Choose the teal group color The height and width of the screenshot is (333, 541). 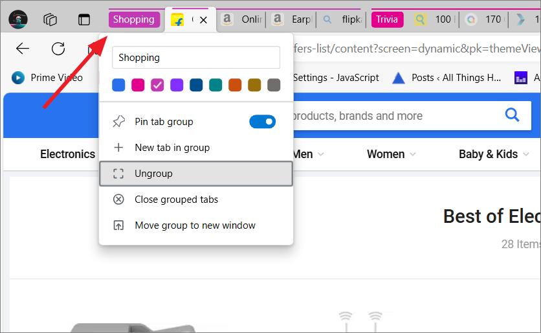[215, 85]
